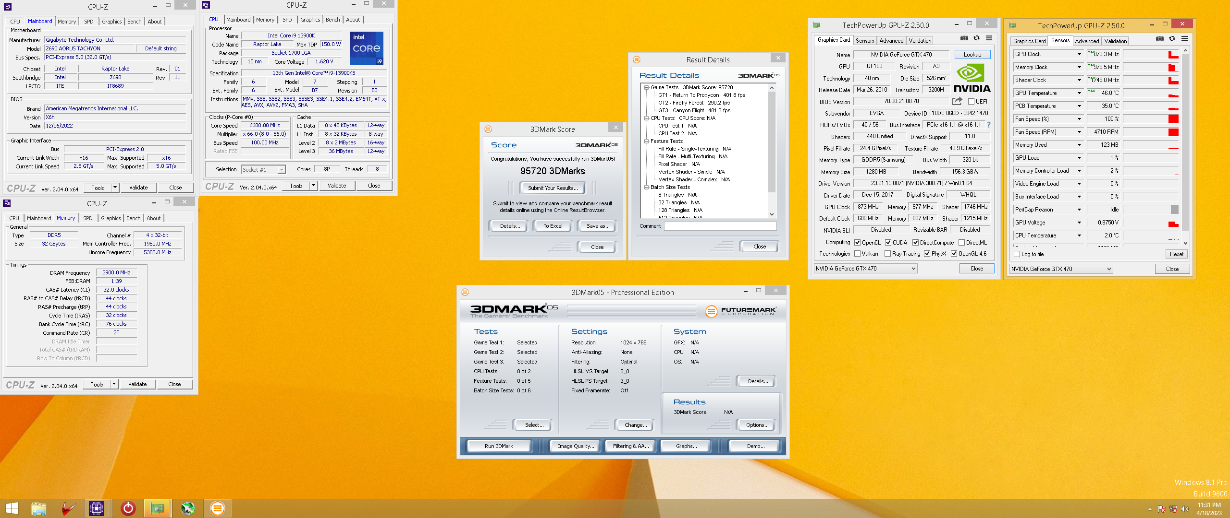Click the Comment input field
This screenshot has height=518, width=1230.
coord(720,226)
